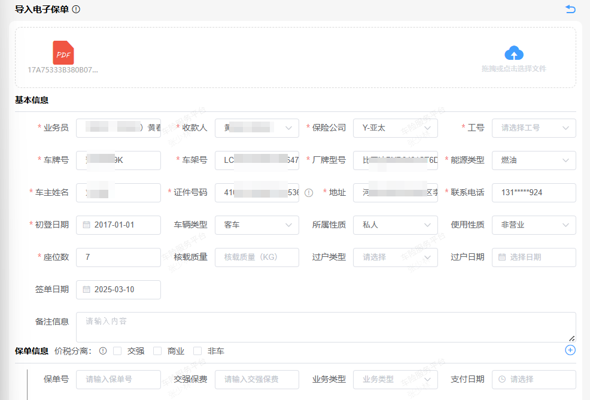Screen dimensions: 590x400
Task: Click the 基本信息 section heading
Action: point(32,100)
